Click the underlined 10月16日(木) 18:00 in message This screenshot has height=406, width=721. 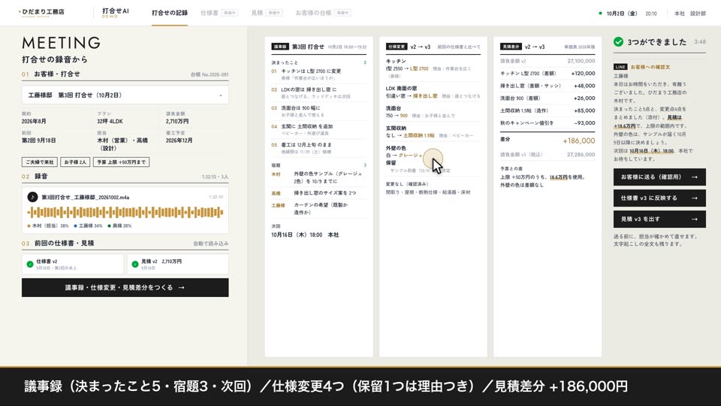click(652, 151)
